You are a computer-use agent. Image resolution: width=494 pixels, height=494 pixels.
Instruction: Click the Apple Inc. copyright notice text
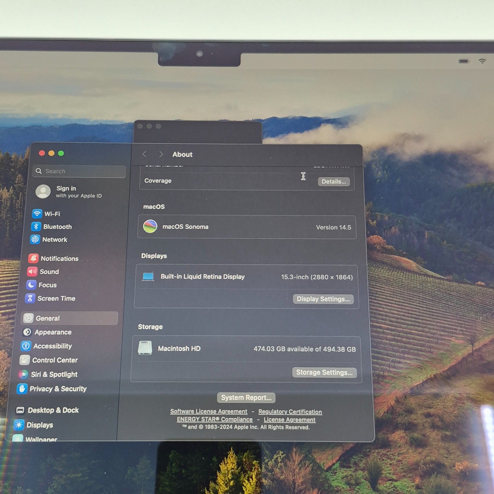point(246,427)
